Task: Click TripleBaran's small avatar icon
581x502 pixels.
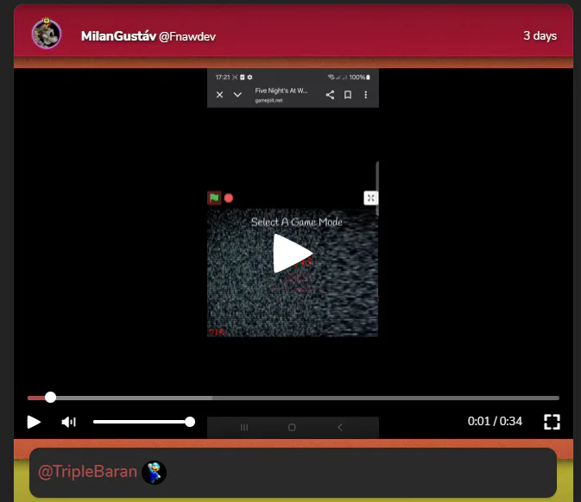Action: 155,473
